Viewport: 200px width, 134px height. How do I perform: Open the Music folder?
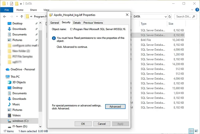click(16, 104)
